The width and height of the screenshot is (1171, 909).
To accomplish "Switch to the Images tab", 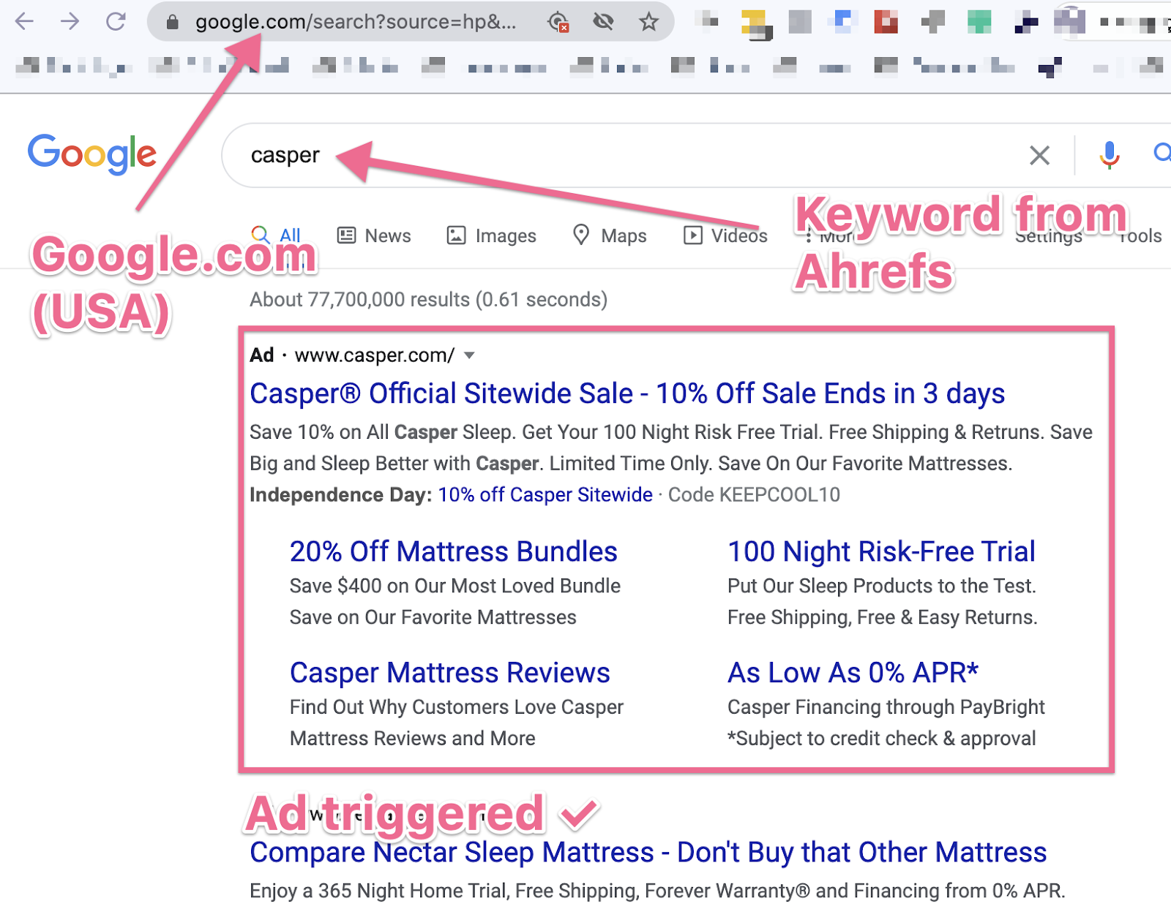I will [492, 235].
